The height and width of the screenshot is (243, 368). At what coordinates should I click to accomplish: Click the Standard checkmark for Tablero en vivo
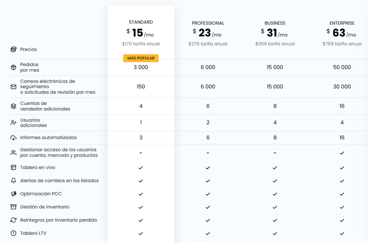pyautogui.click(x=141, y=167)
